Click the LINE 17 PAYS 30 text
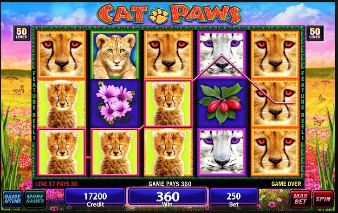 coord(57,184)
